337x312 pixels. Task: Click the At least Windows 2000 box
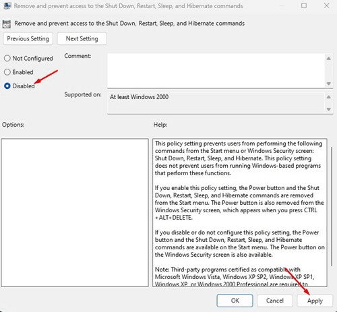(216, 103)
